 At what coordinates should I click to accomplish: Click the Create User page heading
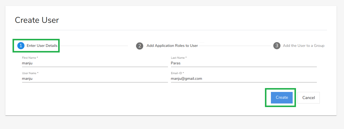[37, 20]
